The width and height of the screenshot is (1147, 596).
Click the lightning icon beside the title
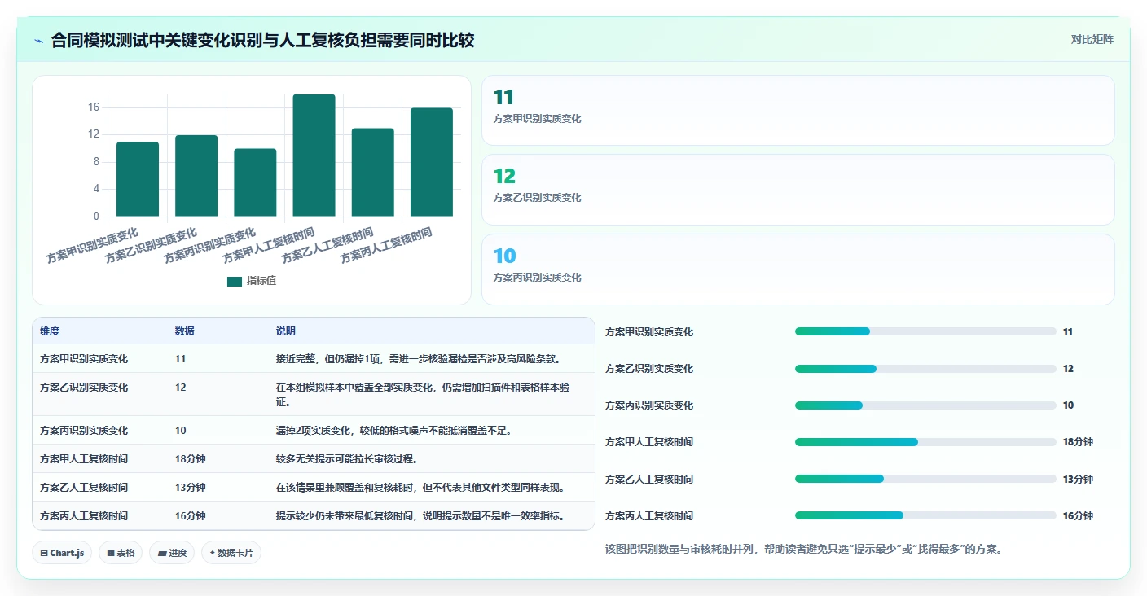click(39, 41)
